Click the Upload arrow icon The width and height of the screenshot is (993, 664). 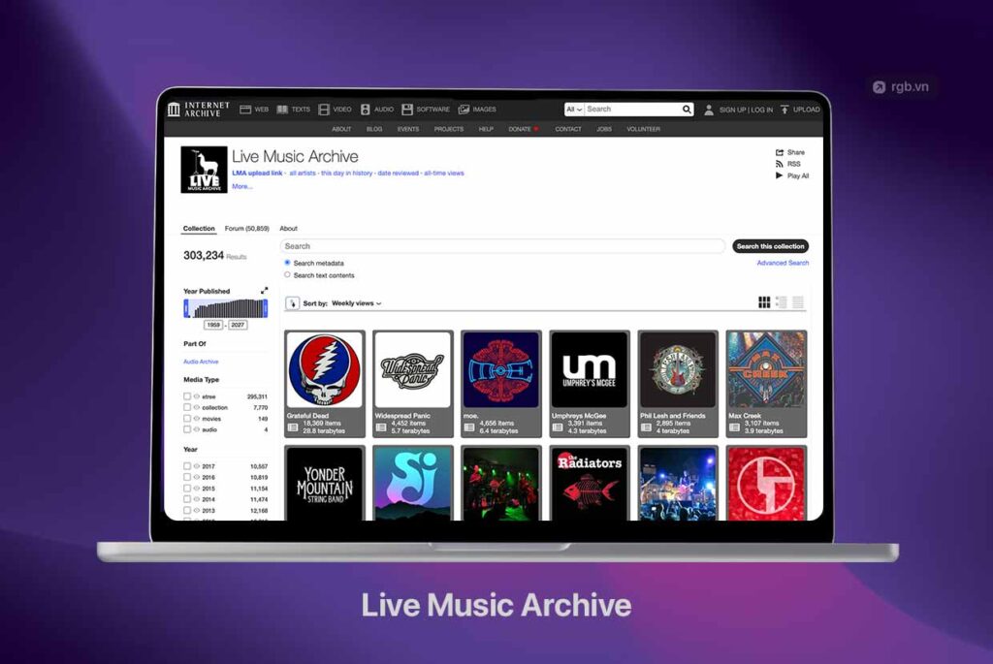[x=785, y=110]
